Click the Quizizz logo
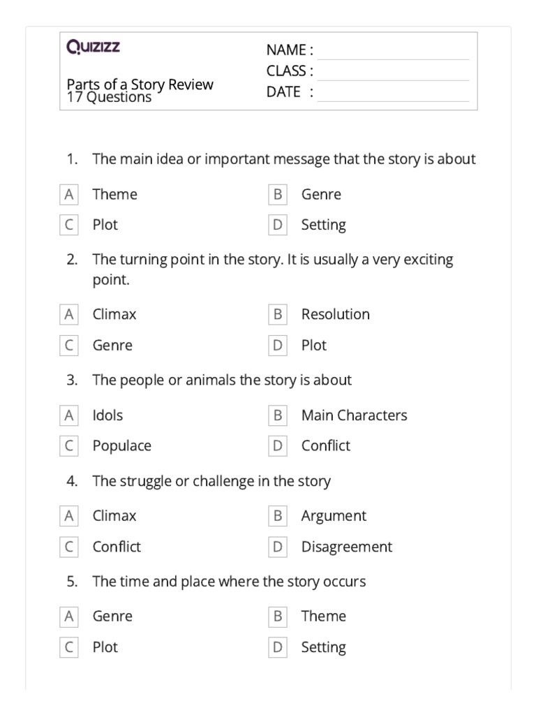The image size is (536, 715). 93,47
